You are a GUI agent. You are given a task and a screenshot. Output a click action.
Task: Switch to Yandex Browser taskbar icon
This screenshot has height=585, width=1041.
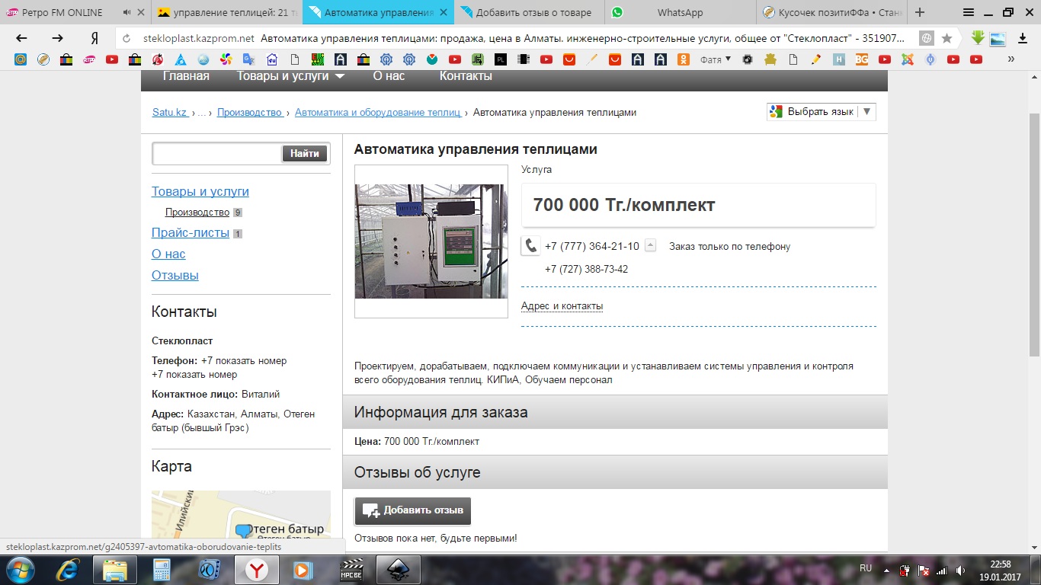coord(256,569)
